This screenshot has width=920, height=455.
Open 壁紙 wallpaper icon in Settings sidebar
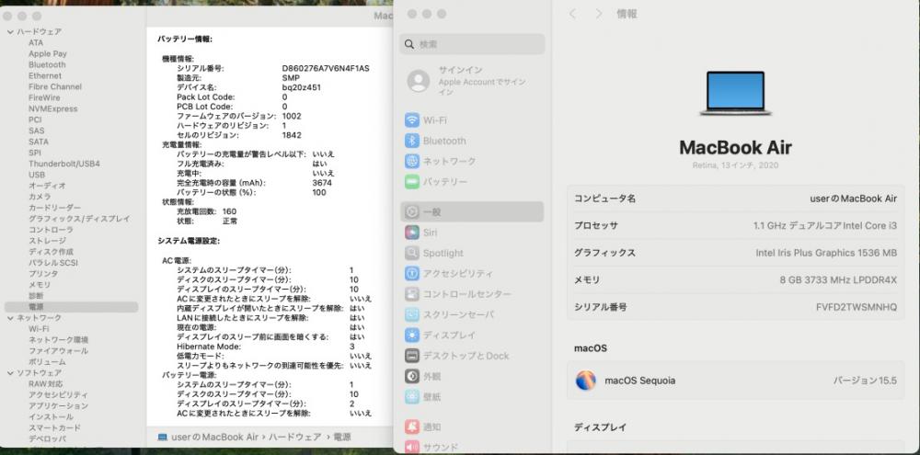(412, 397)
